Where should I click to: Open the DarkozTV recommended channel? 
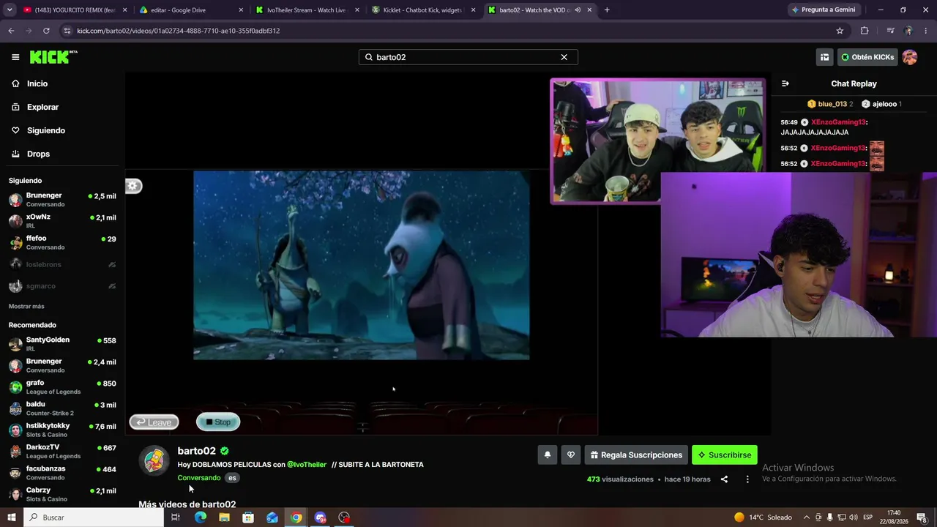(62, 451)
